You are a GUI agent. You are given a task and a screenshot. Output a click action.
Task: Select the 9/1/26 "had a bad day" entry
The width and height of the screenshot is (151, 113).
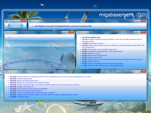(x=100, y=49)
